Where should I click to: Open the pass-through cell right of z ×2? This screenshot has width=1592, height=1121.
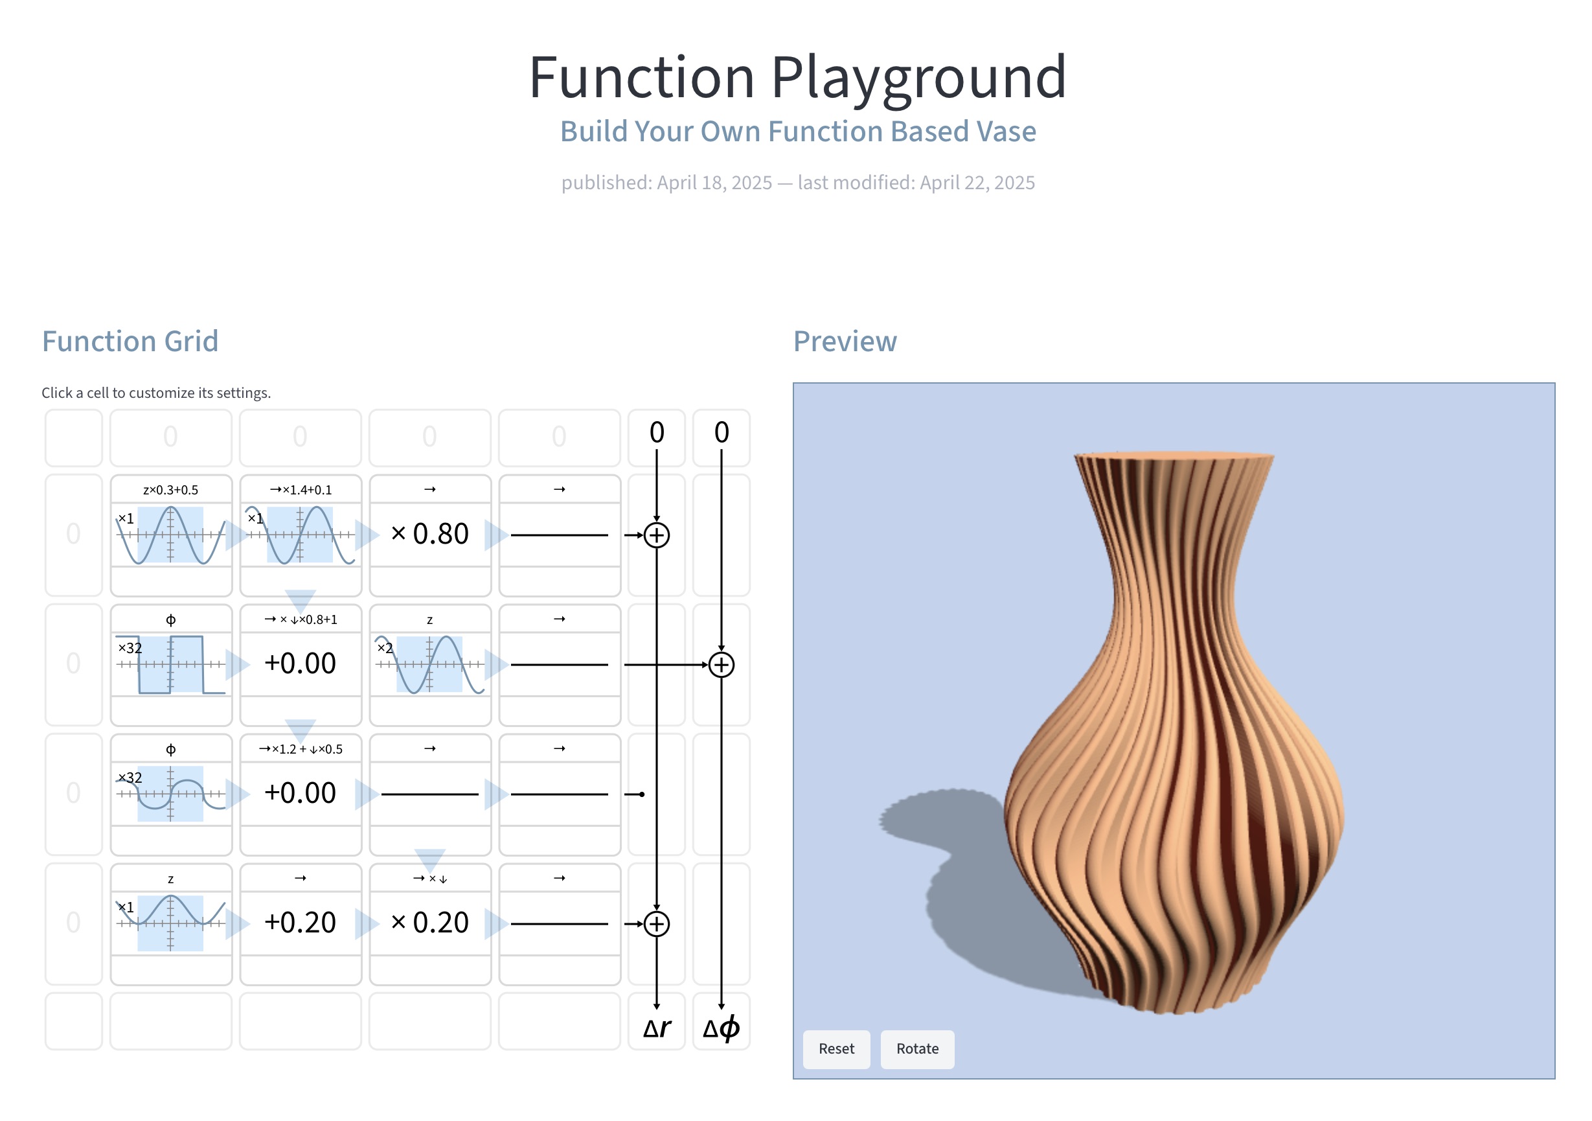pyautogui.click(x=560, y=665)
